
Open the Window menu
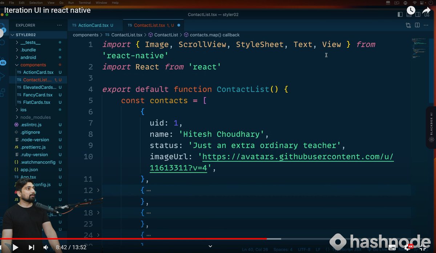tap(101, 3)
